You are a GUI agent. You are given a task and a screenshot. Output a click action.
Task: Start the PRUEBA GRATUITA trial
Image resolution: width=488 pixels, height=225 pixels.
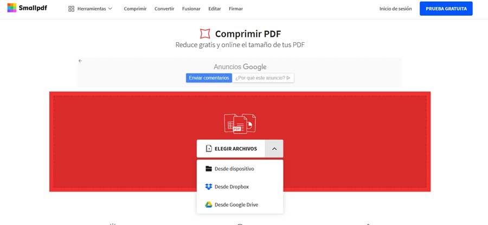click(x=446, y=9)
